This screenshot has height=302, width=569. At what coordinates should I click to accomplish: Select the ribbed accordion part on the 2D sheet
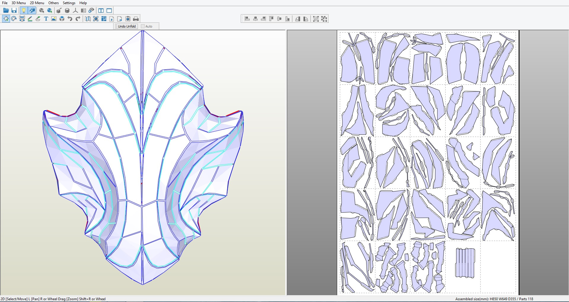[x=465, y=263]
